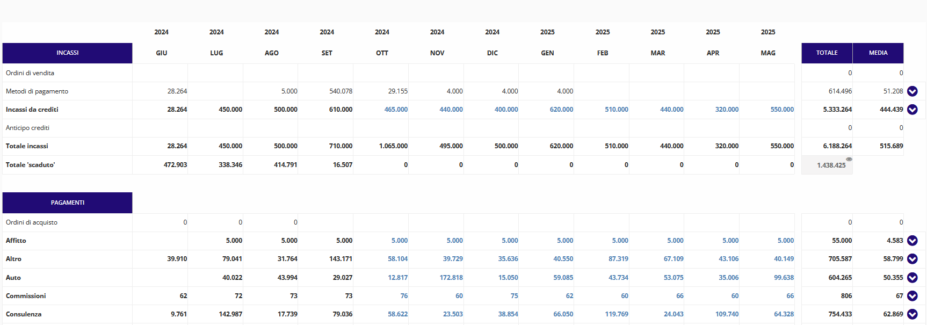This screenshot has width=927, height=325.
Task: Click the MEDIA column header
Action: [878, 53]
